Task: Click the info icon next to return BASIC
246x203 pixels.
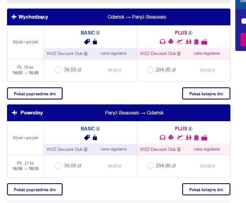Action: pos(98,129)
